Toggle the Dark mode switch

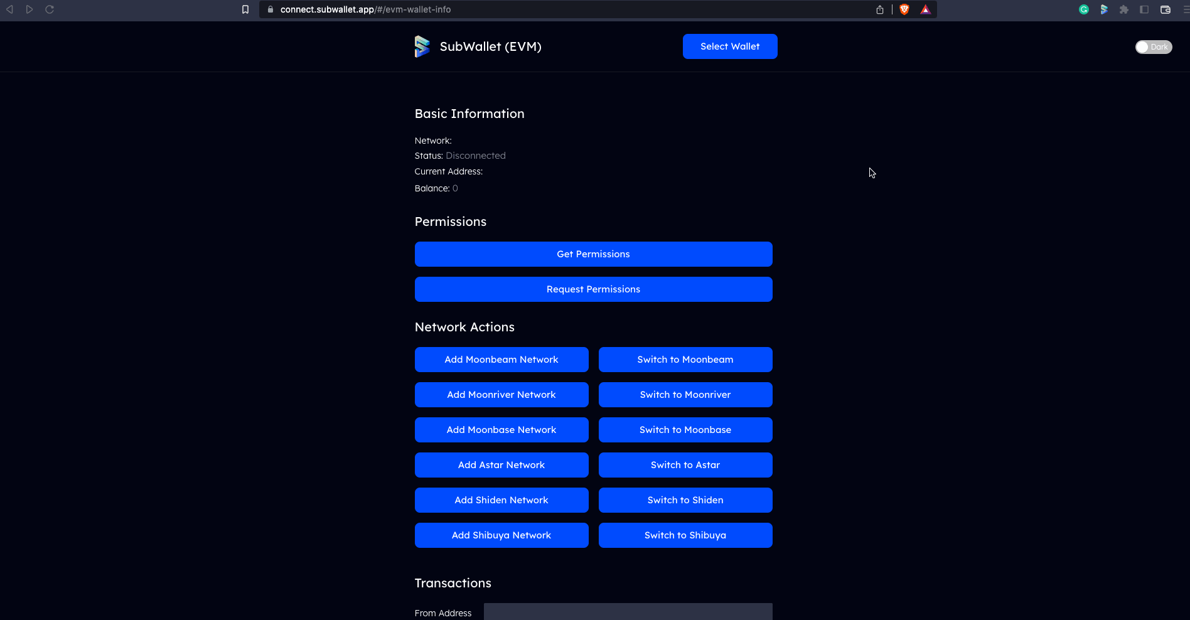point(1153,46)
